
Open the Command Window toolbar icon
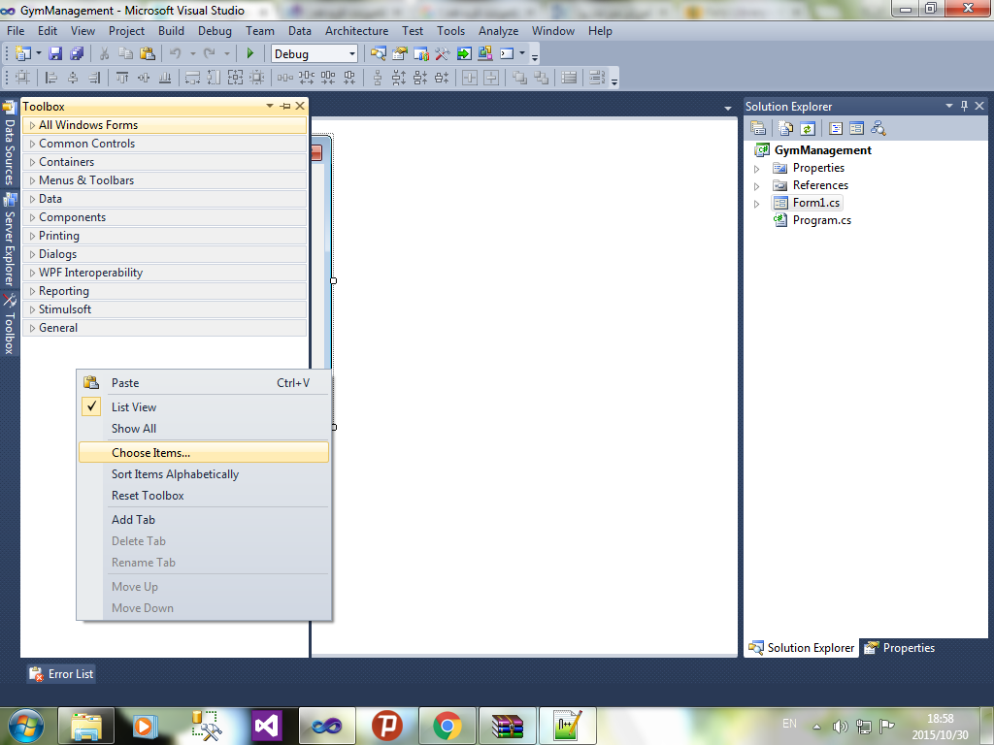point(507,54)
